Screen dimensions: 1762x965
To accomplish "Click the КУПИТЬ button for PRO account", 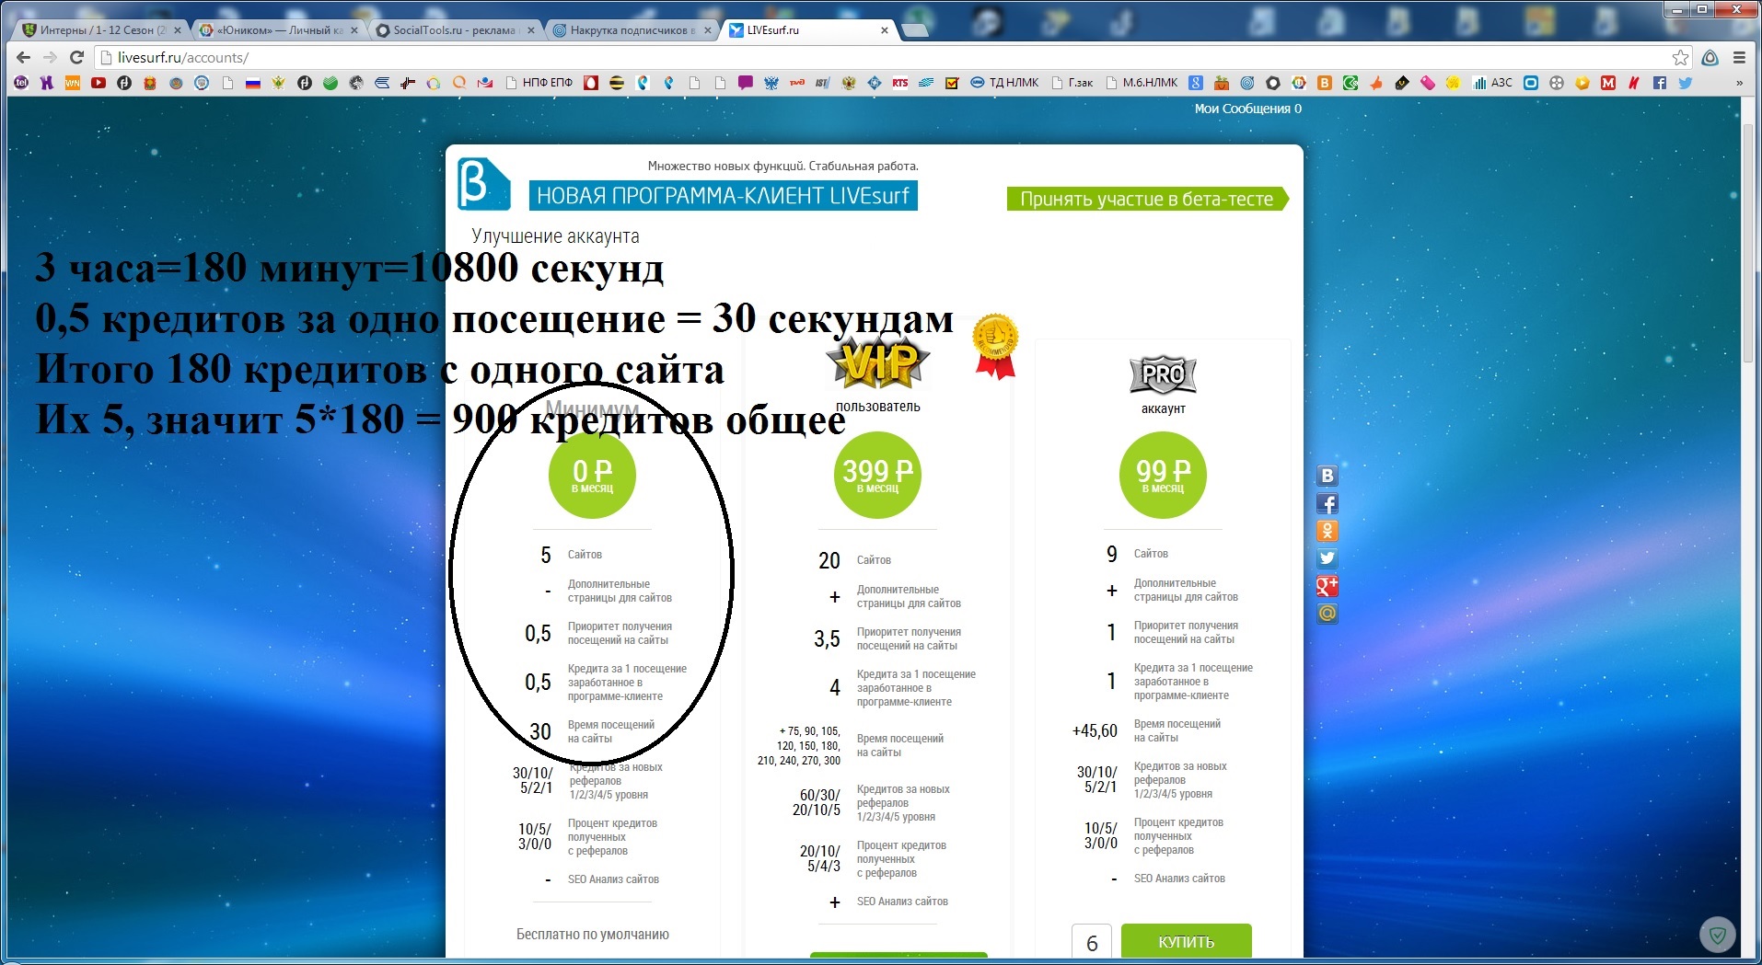I will (x=1186, y=942).
